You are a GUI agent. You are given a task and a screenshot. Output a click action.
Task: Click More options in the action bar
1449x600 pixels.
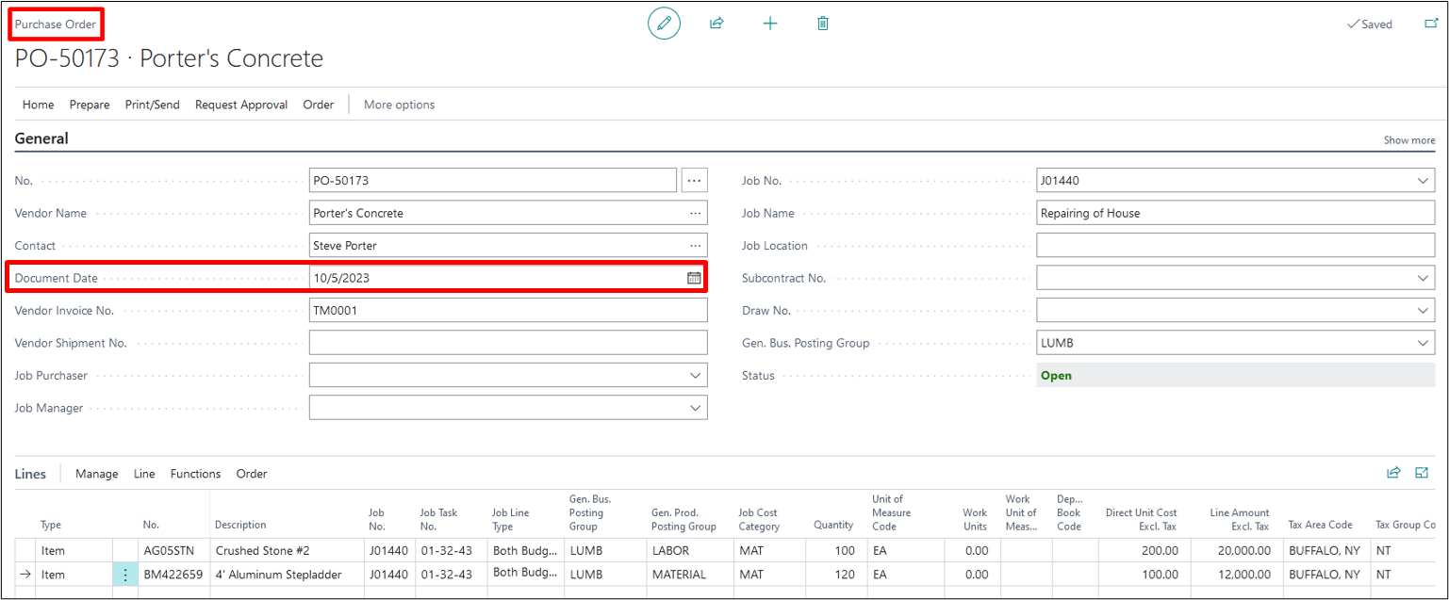click(399, 105)
